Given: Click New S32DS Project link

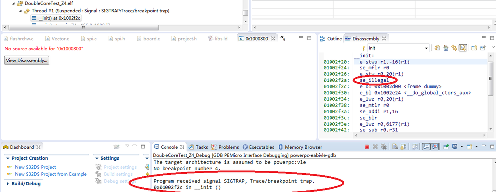Looking at the screenshot, I should point(35,167).
